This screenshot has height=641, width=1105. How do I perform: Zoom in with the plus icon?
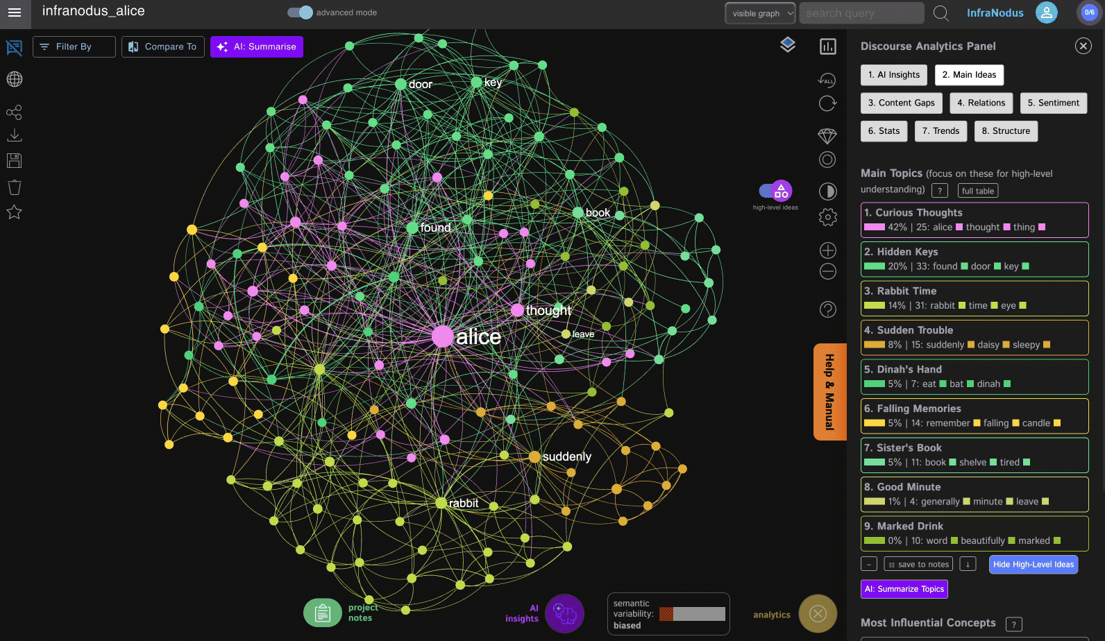click(x=827, y=250)
